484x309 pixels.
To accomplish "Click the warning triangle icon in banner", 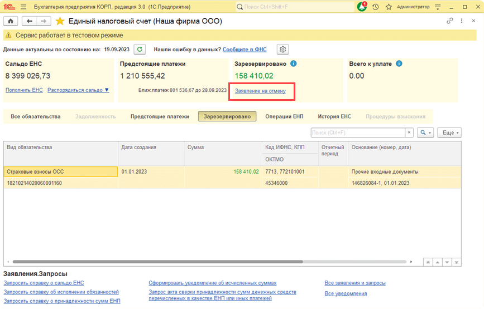I will (8, 36).
